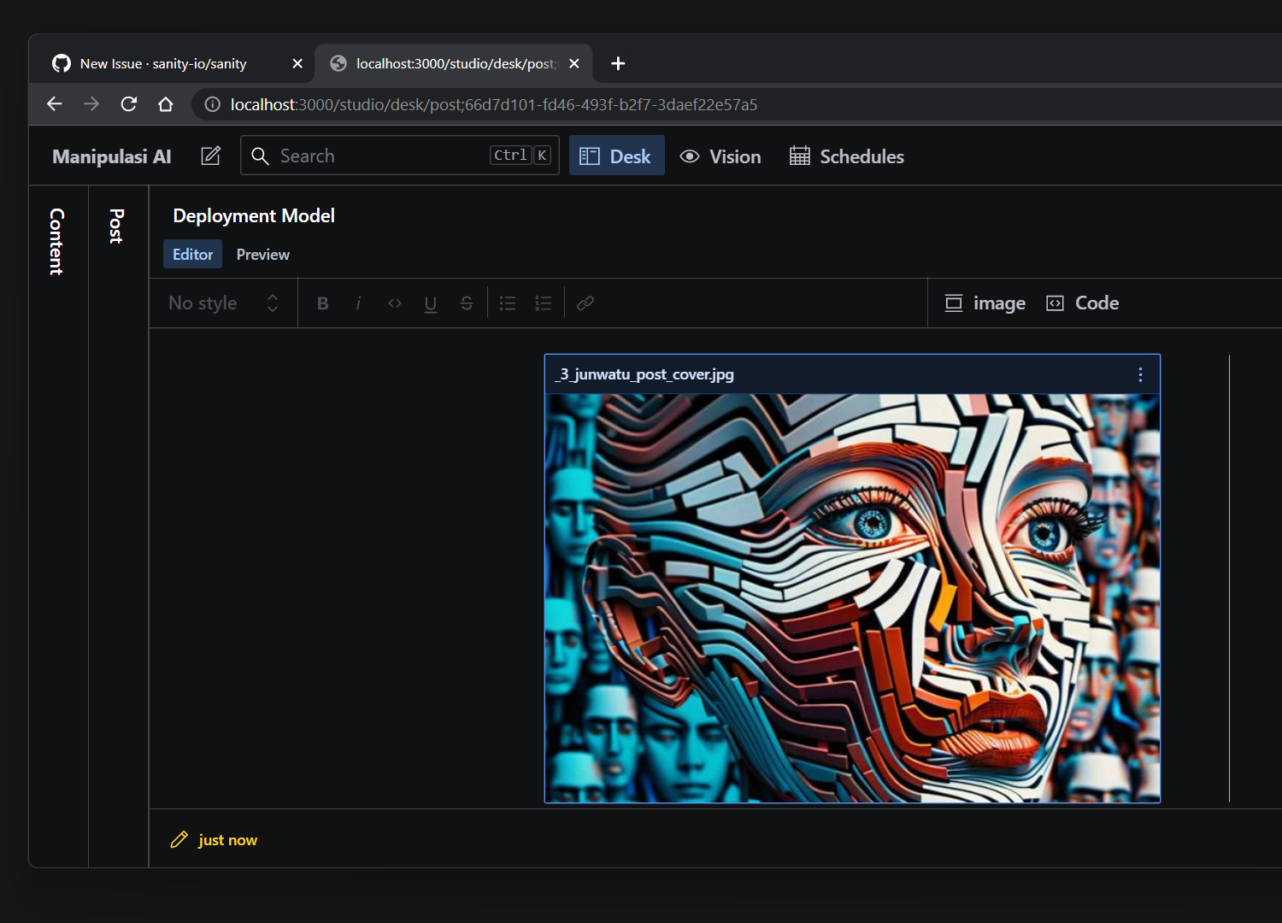Open the No style dropdown
Viewport: 1282px width, 923px height.
pyautogui.click(x=222, y=303)
